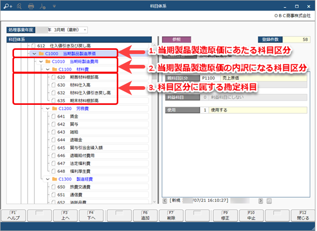Click the print preview magnifier icon

point(19,6)
